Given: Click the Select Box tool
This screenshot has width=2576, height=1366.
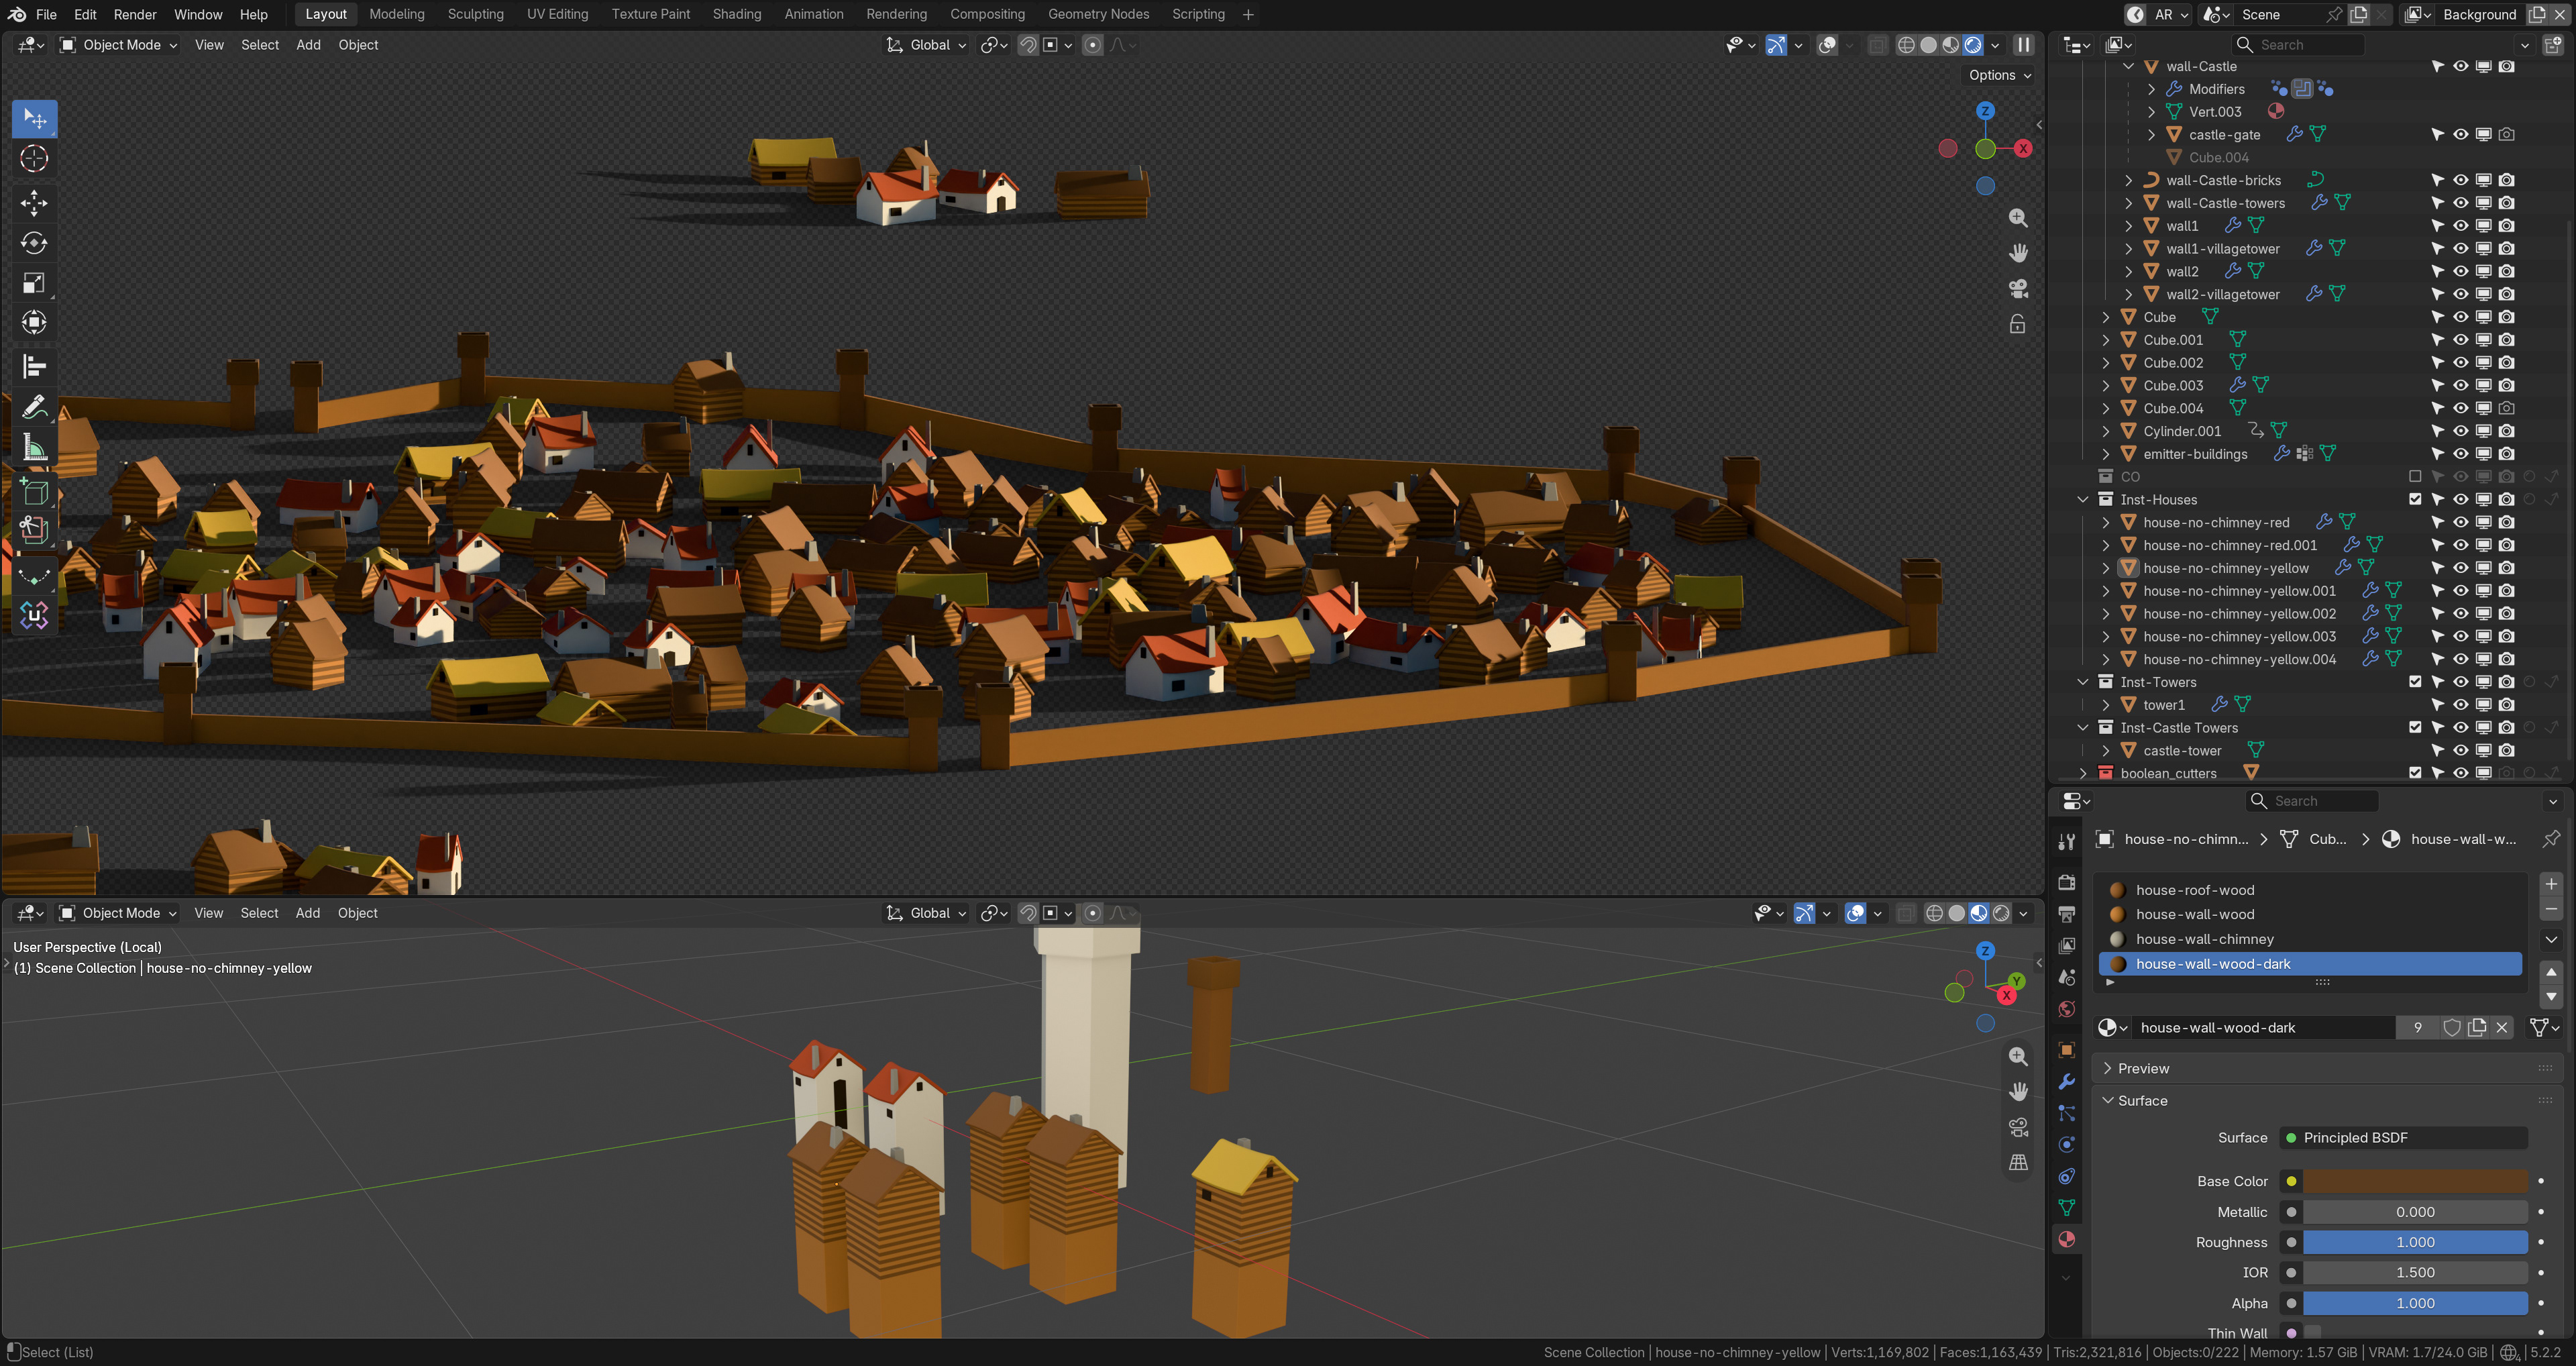Looking at the screenshot, I should tap(34, 119).
